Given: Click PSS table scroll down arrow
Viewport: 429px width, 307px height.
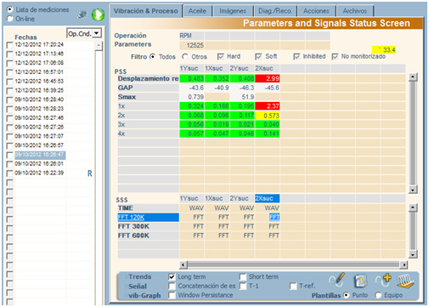Looking at the screenshot, I should click(413, 190).
